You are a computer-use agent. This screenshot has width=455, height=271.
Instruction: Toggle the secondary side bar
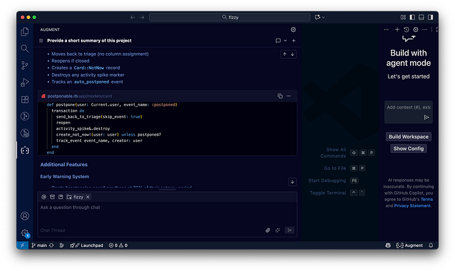tap(430, 18)
